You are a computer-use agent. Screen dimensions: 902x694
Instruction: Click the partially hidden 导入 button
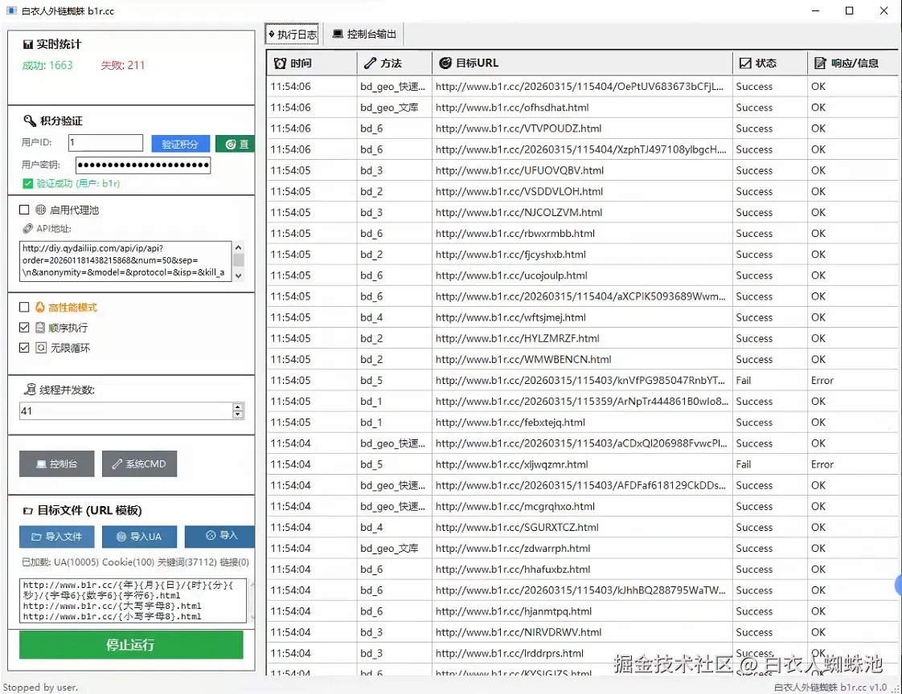point(219,537)
